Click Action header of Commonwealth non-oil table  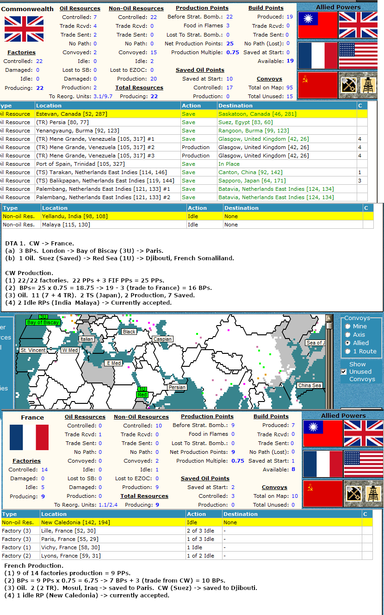(204, 208)
